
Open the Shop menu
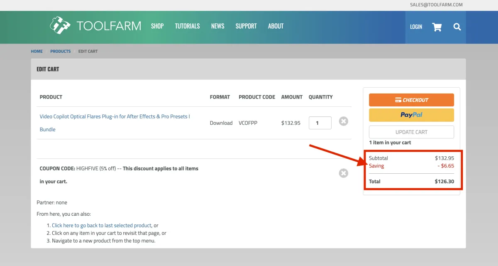pyautogui.click(x=157, y=26)
